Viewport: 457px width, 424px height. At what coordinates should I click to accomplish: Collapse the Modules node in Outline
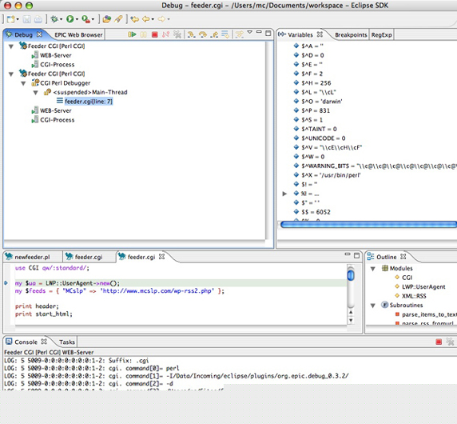(x=372, y=269)
